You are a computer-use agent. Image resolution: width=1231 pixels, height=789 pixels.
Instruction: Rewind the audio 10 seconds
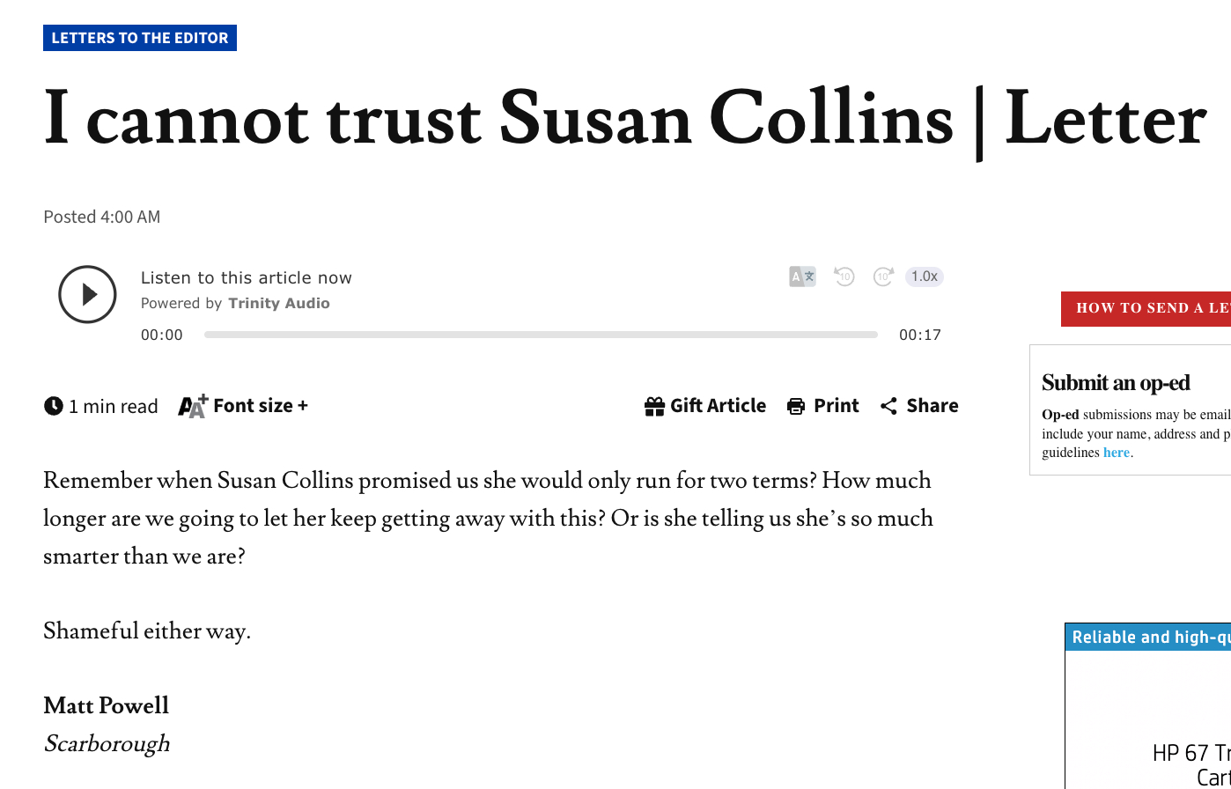point(844,277)
